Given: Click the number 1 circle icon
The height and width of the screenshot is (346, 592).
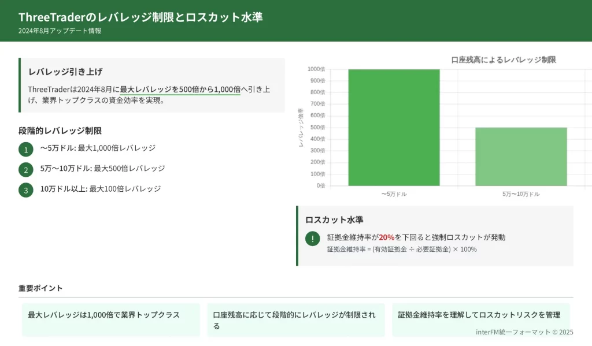Looking at the screenshot, I should (25, 150).
